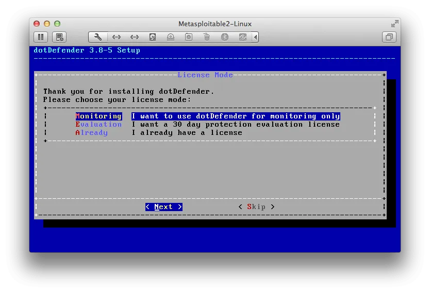Click the USB mouse device icon
This screenshot has width=430, height=293.
click(x=207, y=37)
